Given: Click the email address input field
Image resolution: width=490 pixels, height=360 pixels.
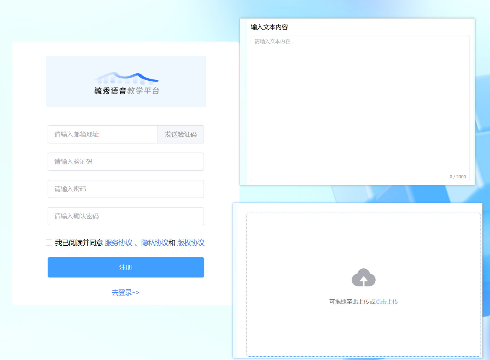Looking at the screenshot, I should 102,134.
